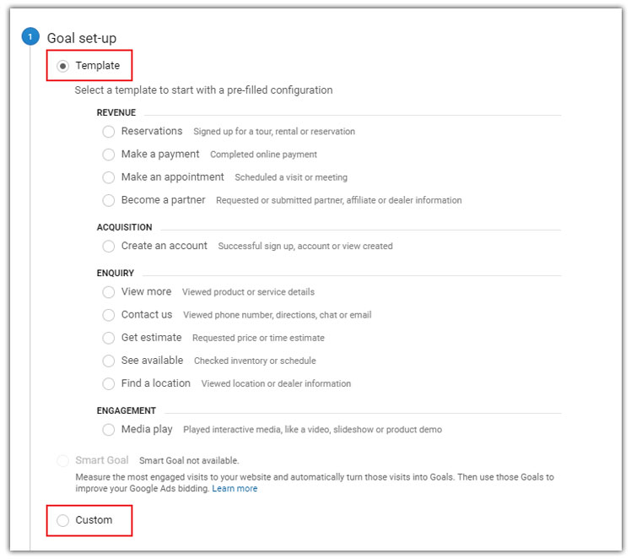Pick the View more enquiry template

(x=108, y=292)
